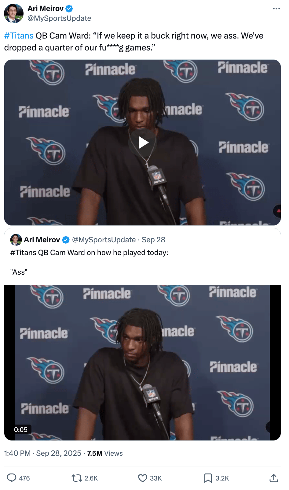Click the quoted video thumbnail
This screenshot has height=490, width=289.
coord(142,362)
